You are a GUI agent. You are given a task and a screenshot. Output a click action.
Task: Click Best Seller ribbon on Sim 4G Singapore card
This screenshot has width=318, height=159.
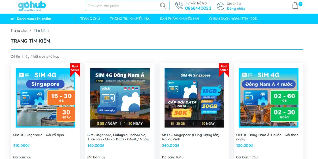click(75, 69)
